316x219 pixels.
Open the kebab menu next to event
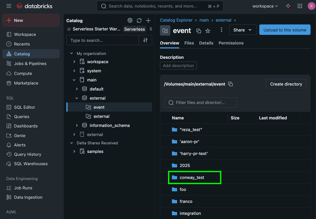tap(222, 30)
